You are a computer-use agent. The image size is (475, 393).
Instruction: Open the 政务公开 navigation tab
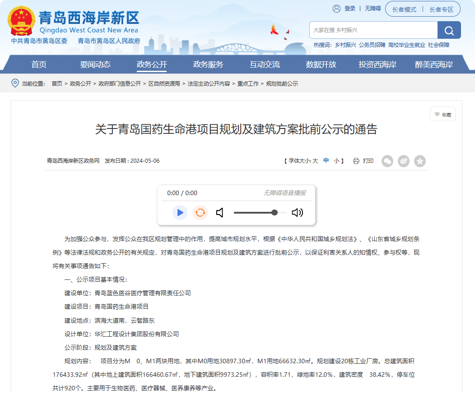coord(153,64)
